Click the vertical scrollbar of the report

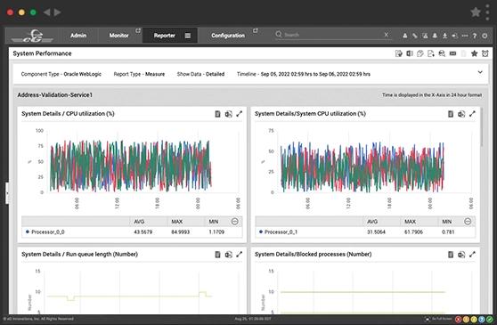[x=482, y=126]
